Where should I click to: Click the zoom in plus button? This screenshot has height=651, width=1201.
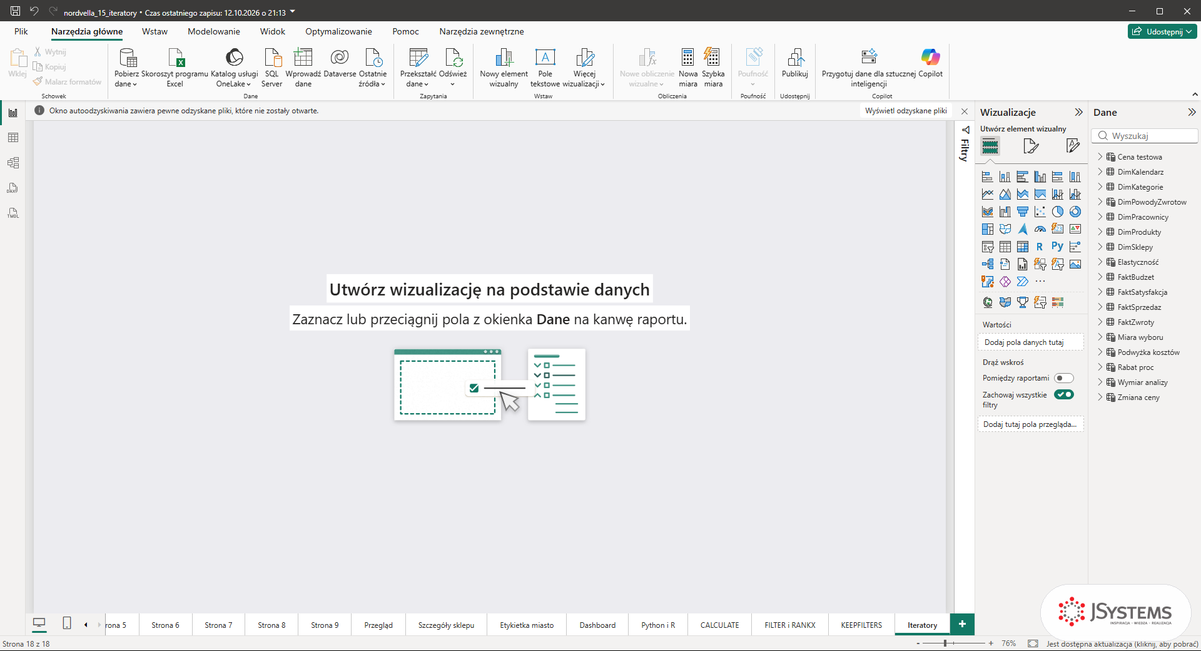pos(991,643)
